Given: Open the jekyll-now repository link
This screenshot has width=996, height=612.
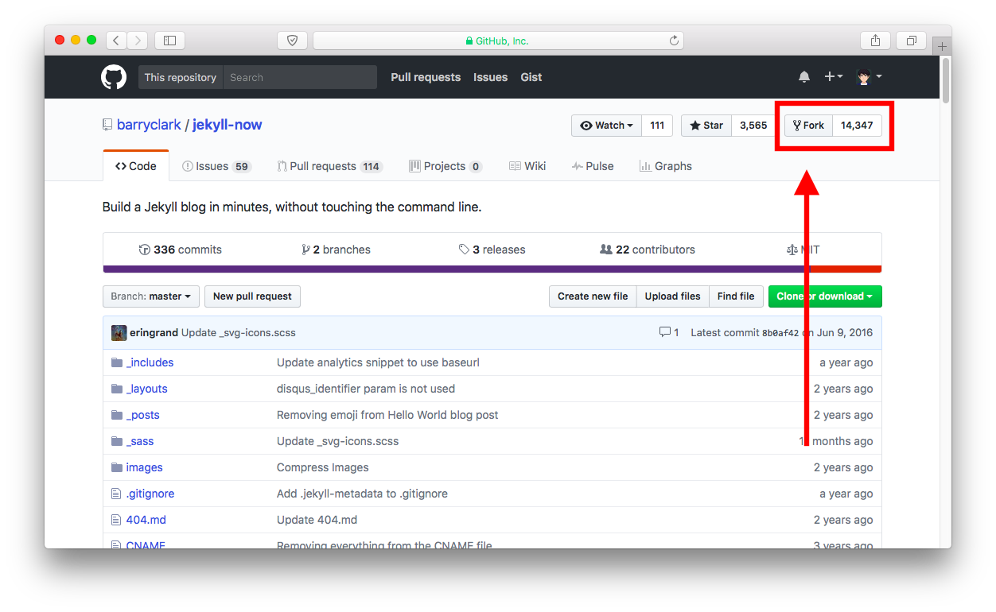Looking at the screenshot, I should tap(227, 125).
